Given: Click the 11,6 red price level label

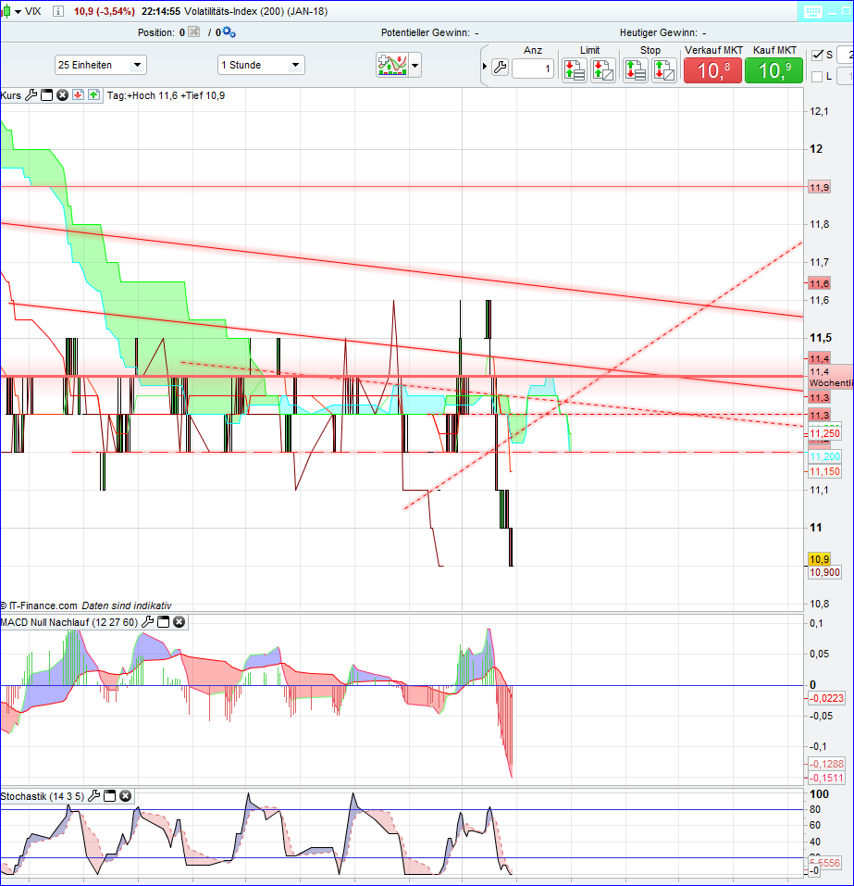Looking at the screenshot, I should coord(819,283).
